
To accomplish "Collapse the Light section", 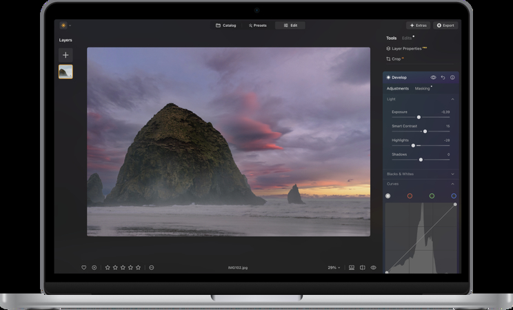I will (452, 99).
